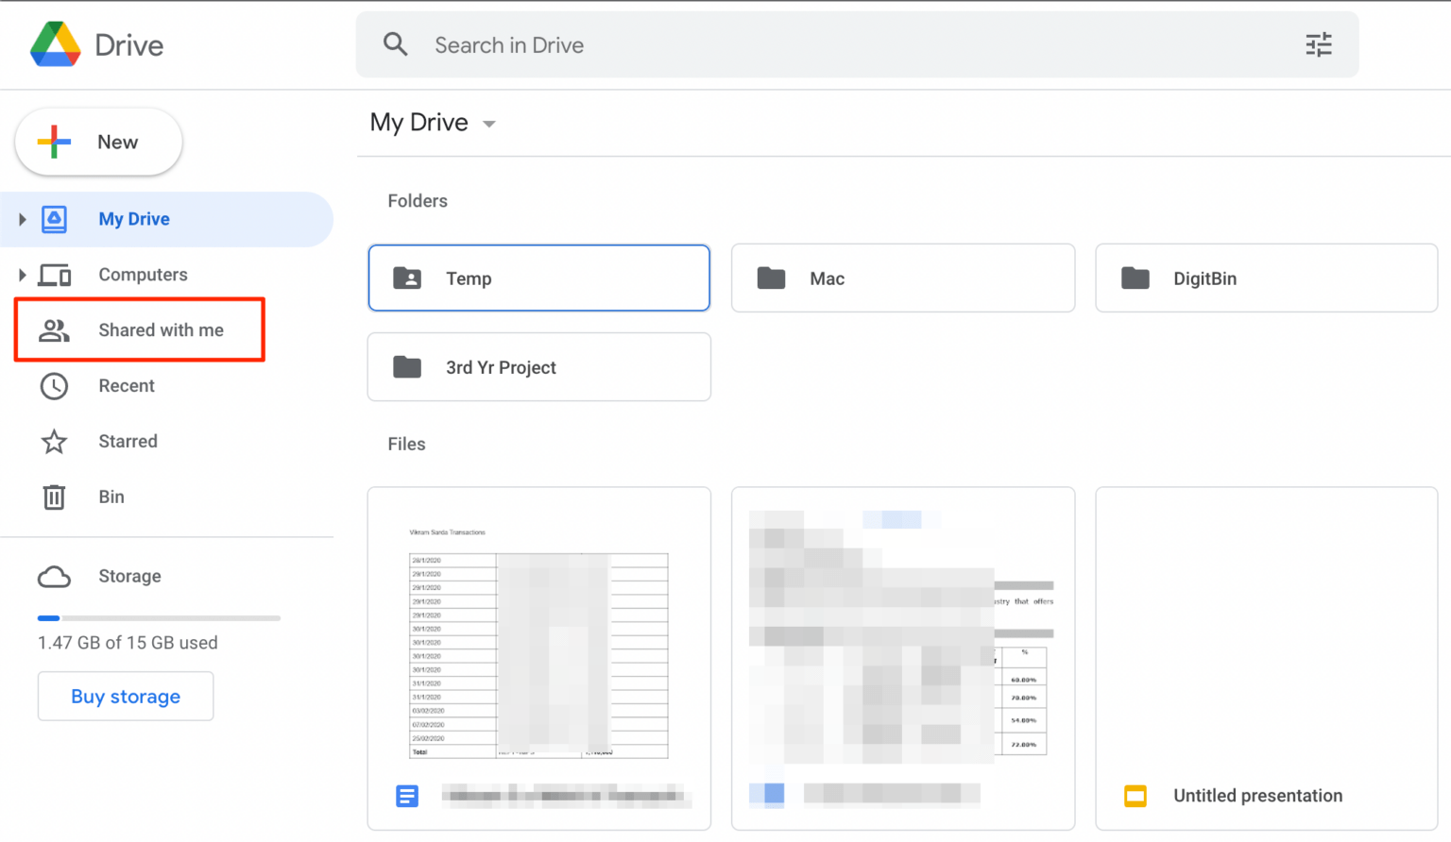Click the Drive title text
This screenshot has width=1451, height=842.
(129, 45)
